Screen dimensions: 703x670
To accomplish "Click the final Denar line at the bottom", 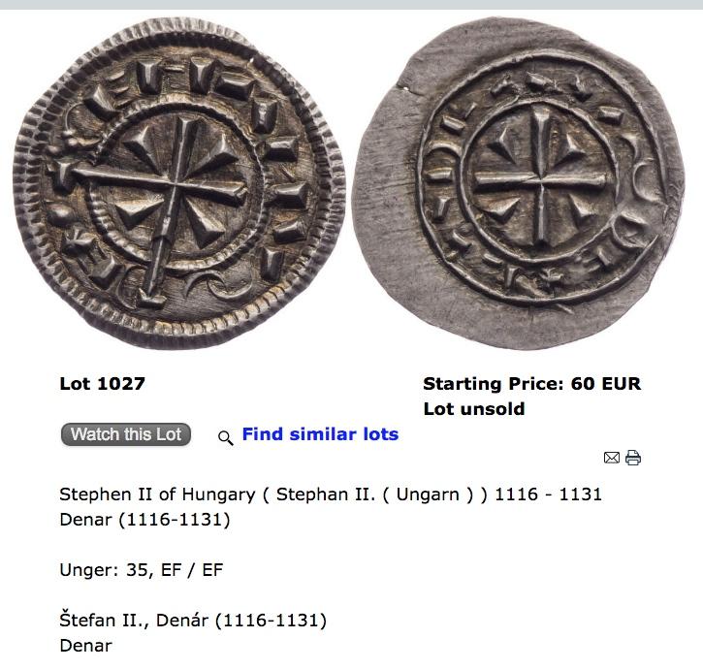I will point(86,646).
